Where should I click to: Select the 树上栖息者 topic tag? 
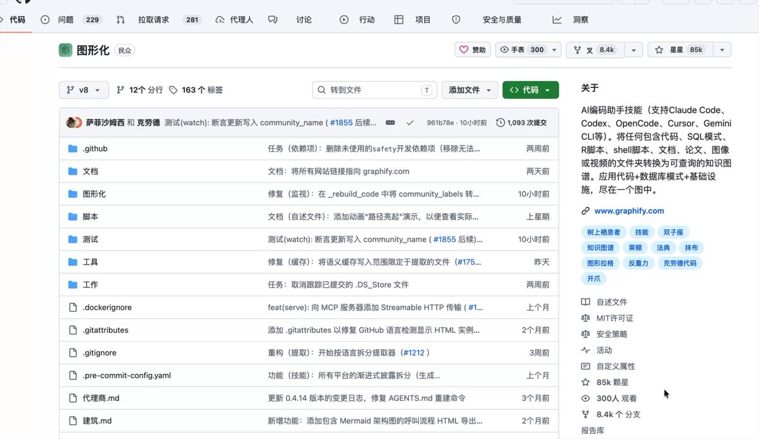pyautogui.click(x=603, y=232)
